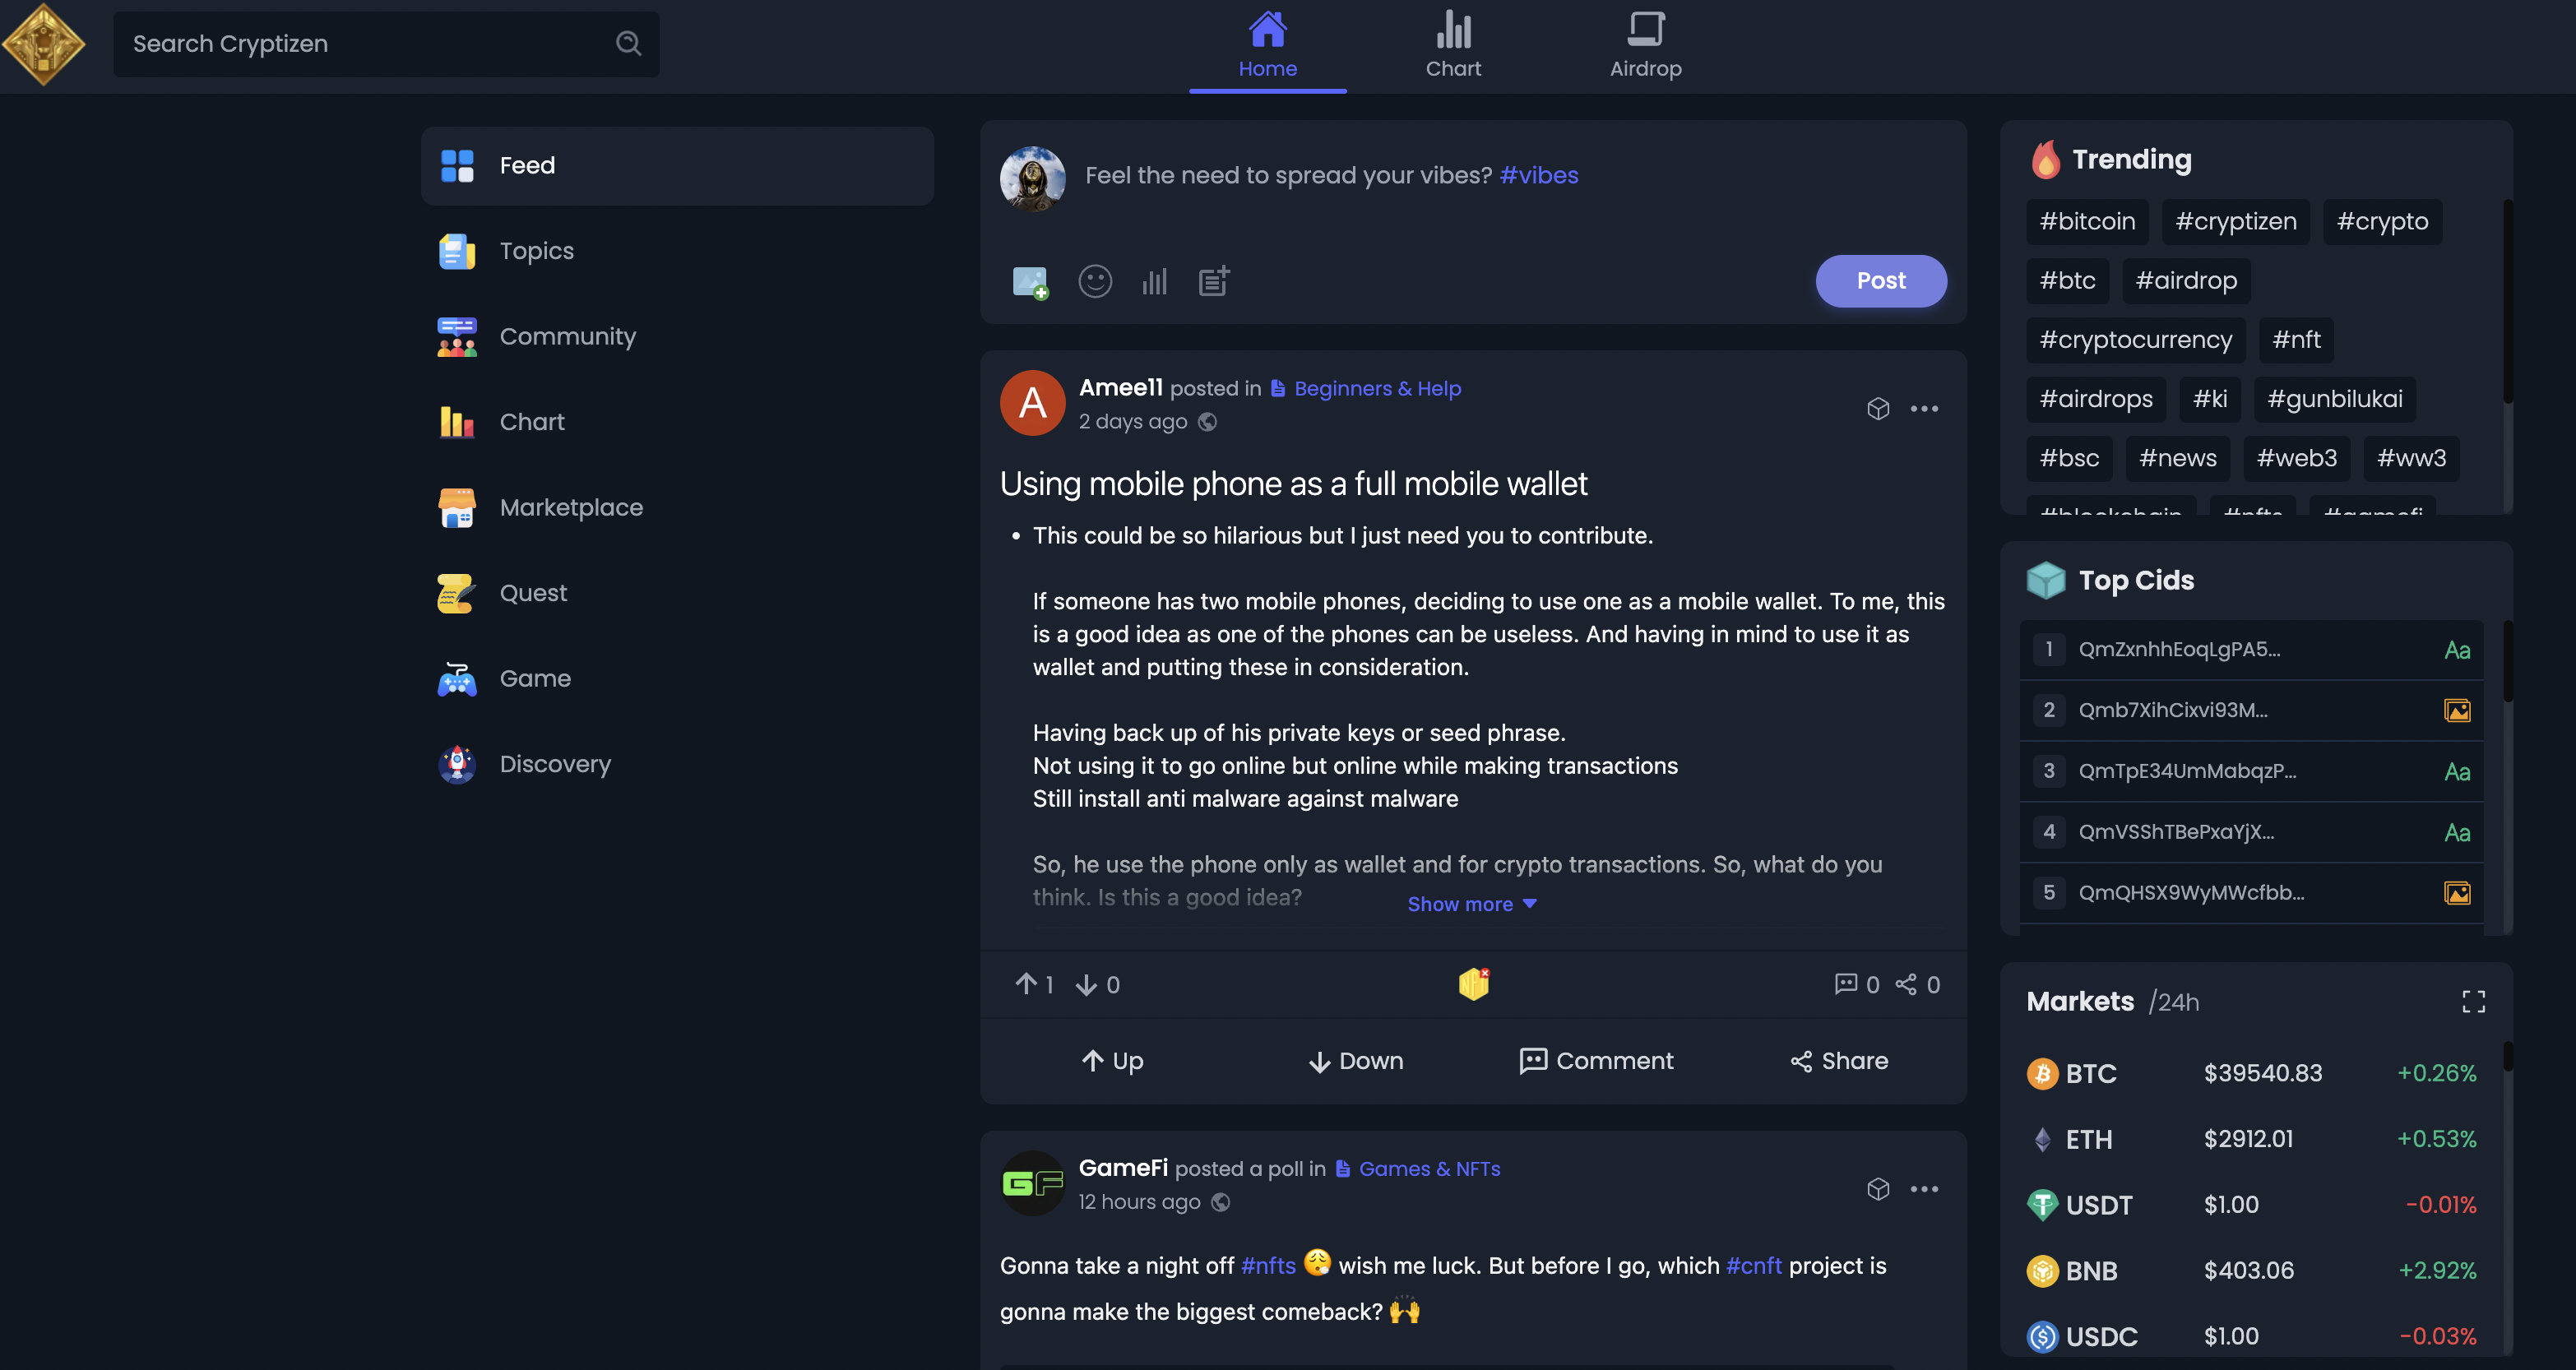Viewport: 2576px width, 1370px height.
Task: Upvote the mobile wallet post with Up
Action: coord(1112,1060)
